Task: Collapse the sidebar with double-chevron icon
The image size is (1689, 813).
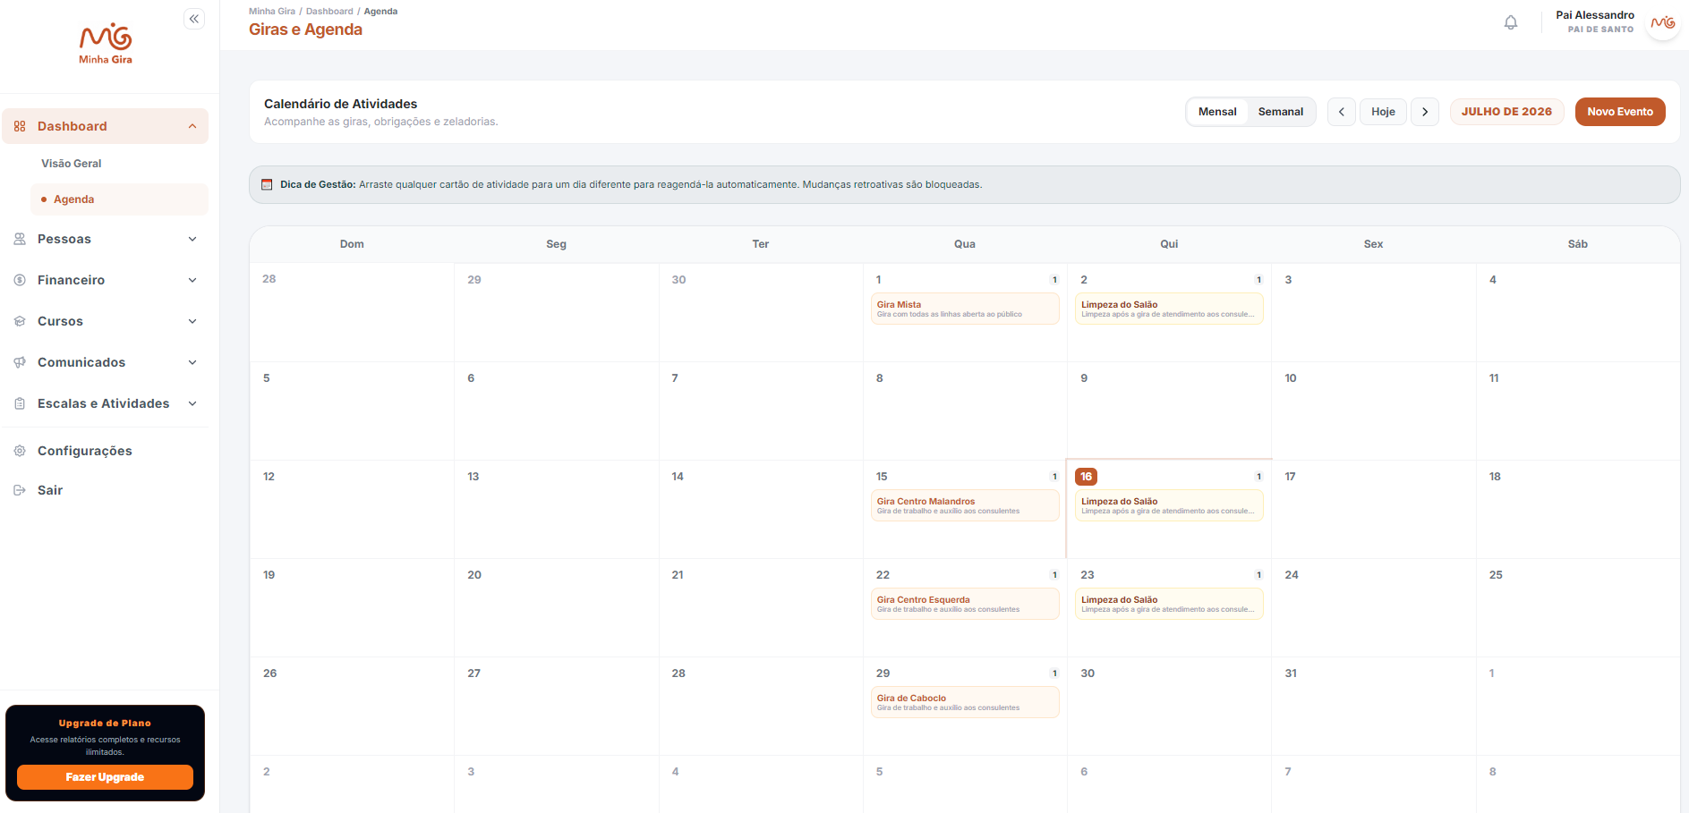Action: click(x=194, y=19)
